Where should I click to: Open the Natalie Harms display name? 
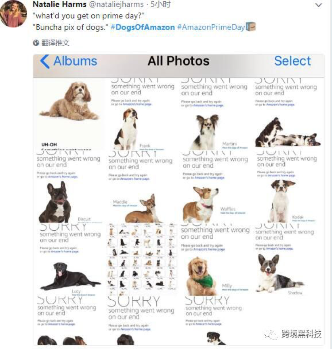(59, 4)
